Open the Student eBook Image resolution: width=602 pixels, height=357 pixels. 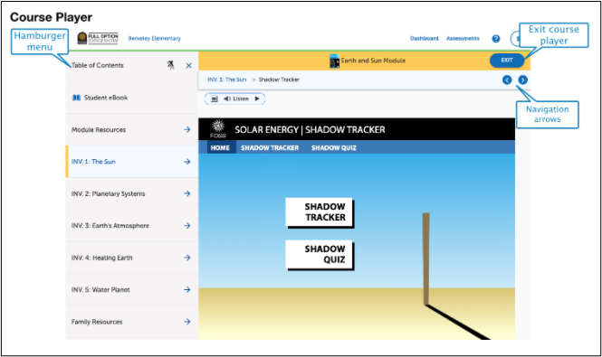coord(131,98)
